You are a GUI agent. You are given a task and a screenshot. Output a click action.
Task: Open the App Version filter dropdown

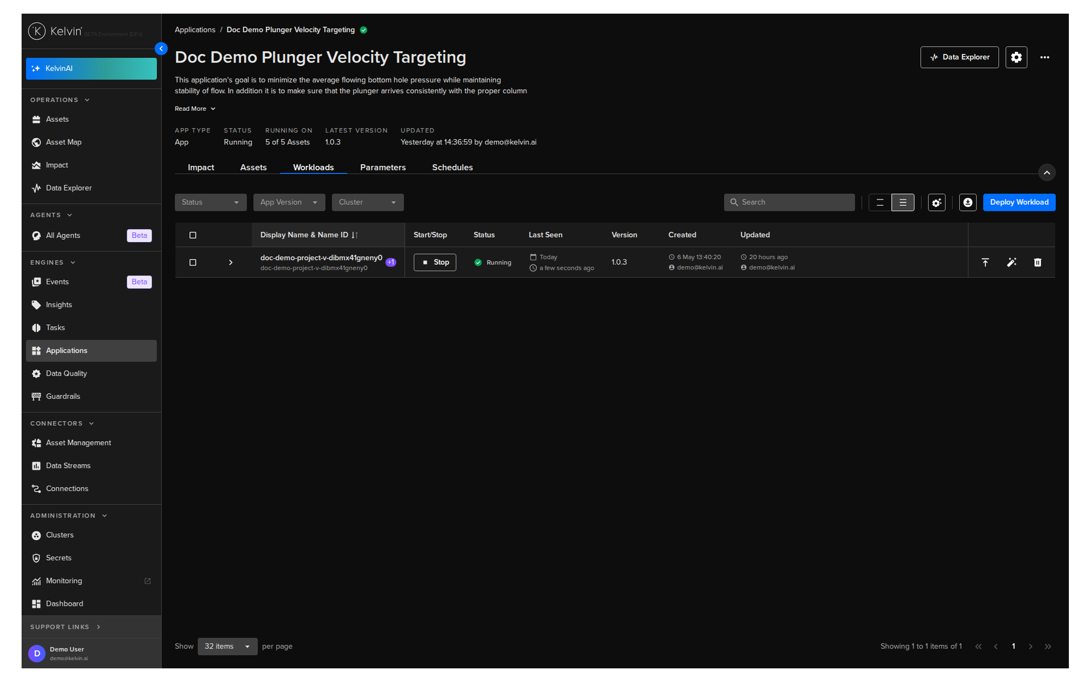point(289,202)
